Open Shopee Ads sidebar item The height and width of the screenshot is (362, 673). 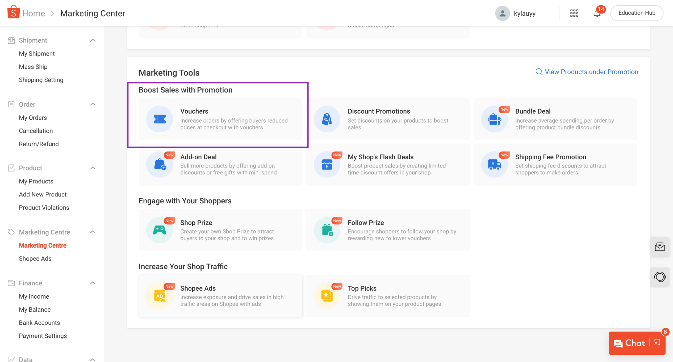coord(35,259)
